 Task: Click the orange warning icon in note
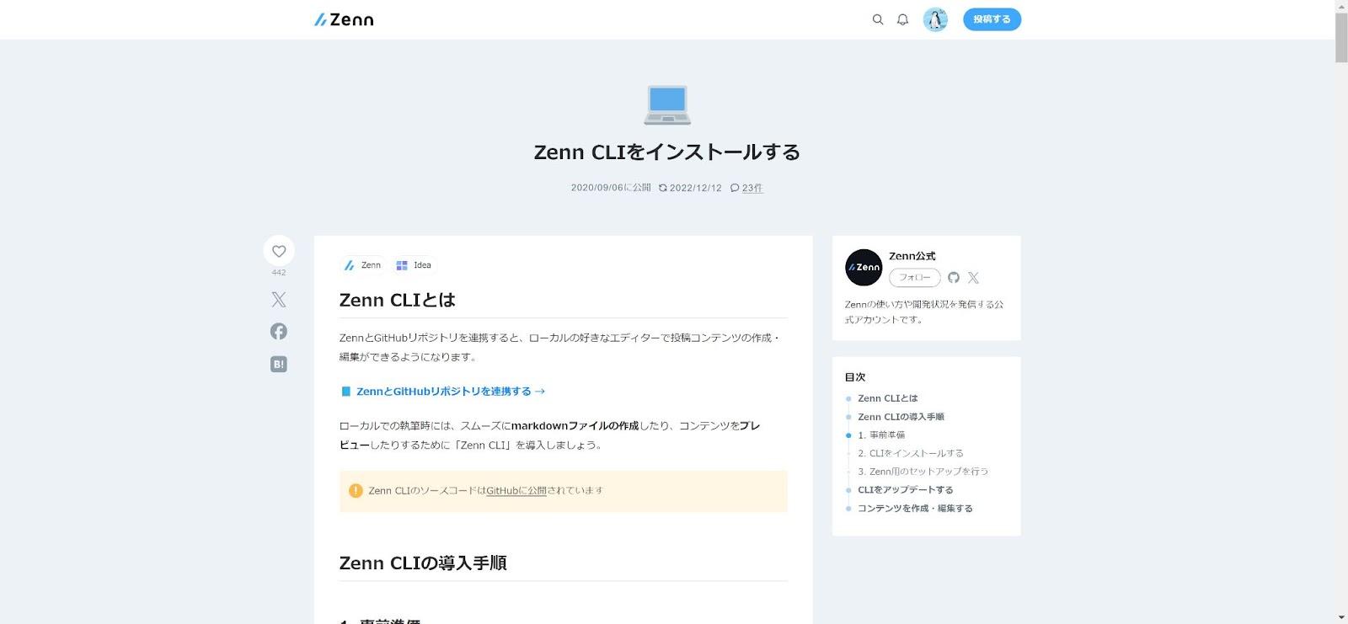(x=356, y=491)
